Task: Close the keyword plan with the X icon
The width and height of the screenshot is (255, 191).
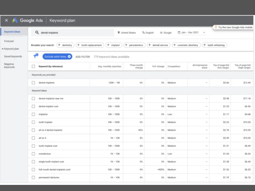Action: [6, 20]
